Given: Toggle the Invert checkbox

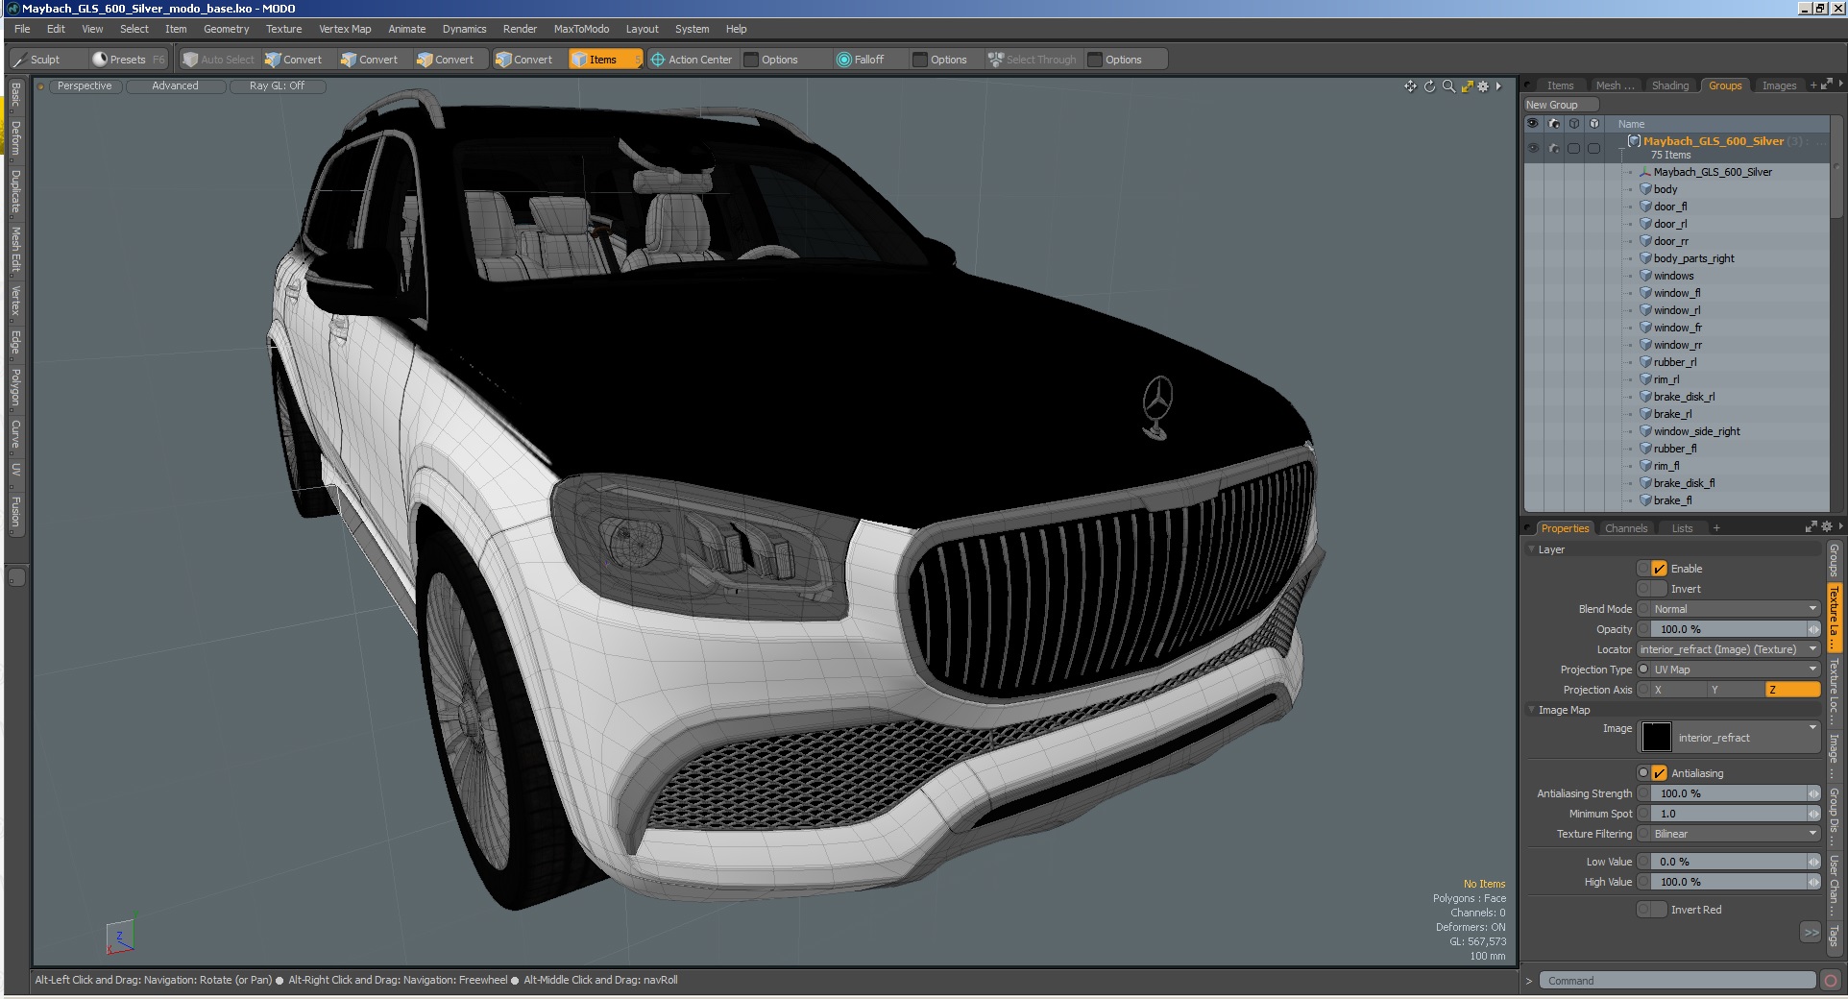Looking at the screenshot, I should point(1659,589).
